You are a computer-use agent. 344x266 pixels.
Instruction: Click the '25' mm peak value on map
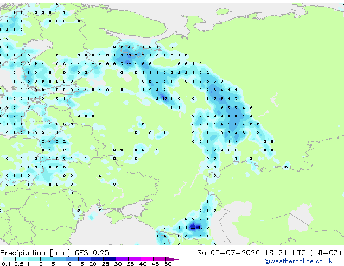pyautogui.click(x=193, y=227)
